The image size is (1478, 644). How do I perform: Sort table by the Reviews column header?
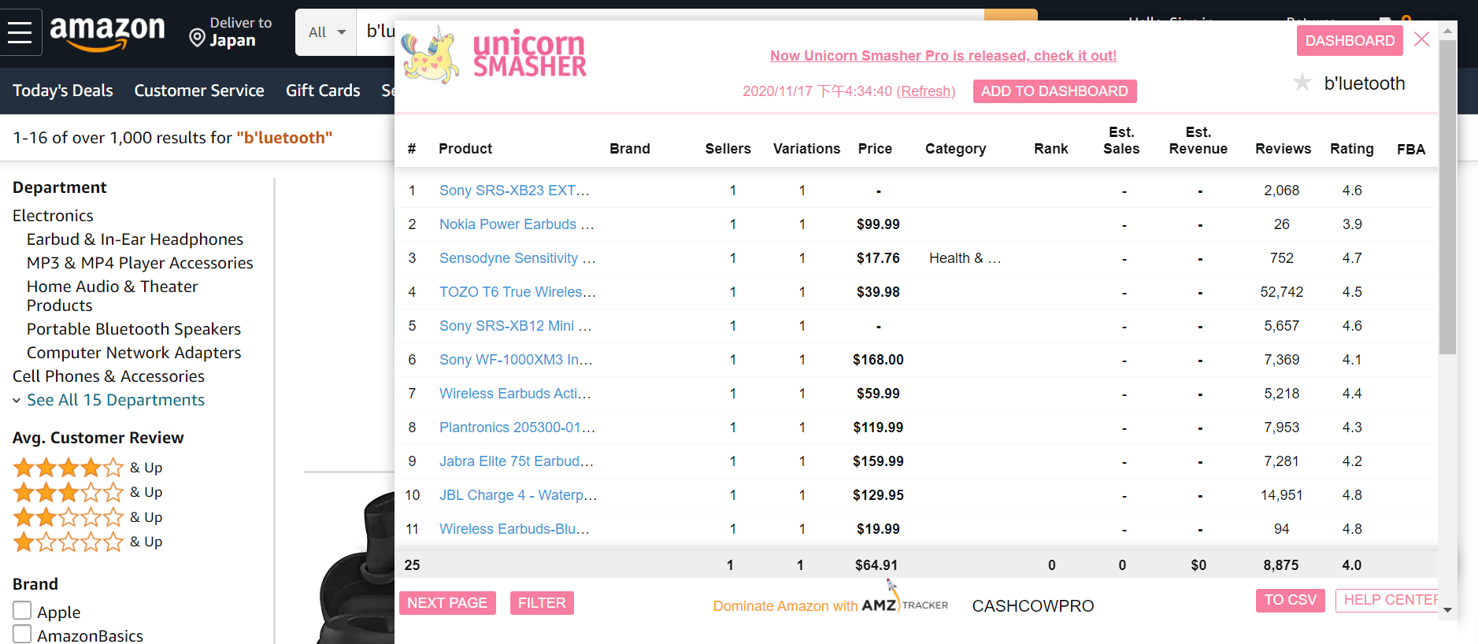[1283, 149]
